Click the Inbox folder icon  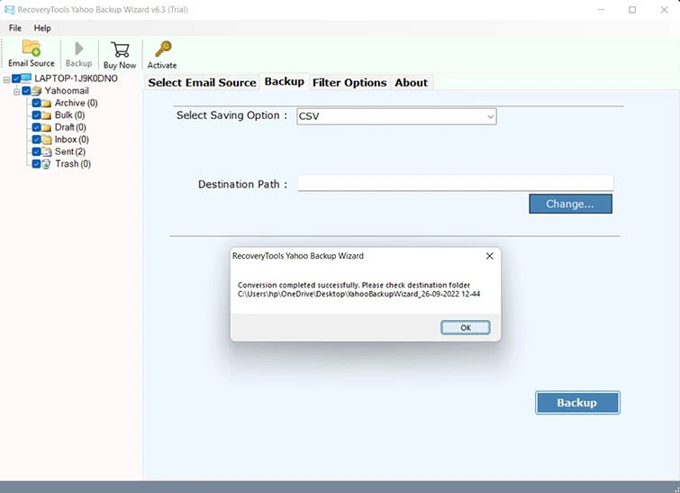click(x=47, y=140)
